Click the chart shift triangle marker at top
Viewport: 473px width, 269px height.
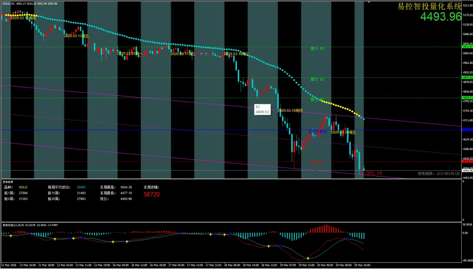click(369, 3)
